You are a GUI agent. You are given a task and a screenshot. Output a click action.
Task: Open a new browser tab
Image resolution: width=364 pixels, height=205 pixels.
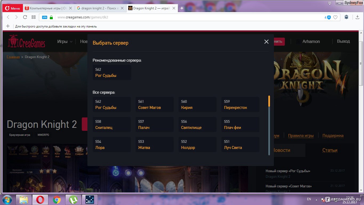coord(182,8)
